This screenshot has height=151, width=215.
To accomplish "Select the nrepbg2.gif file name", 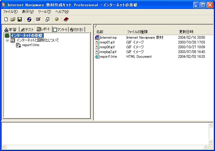I will tap(108, 52).
